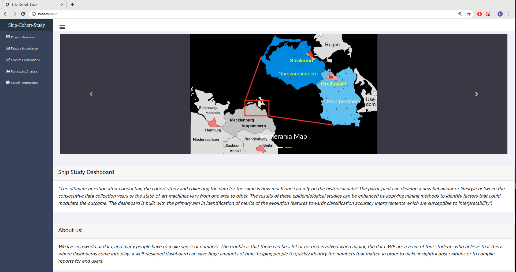516x272 pixels.
Task: Click the Feature Importance bar chart icon
Action: pyautogui.click(x=8, y=48)
